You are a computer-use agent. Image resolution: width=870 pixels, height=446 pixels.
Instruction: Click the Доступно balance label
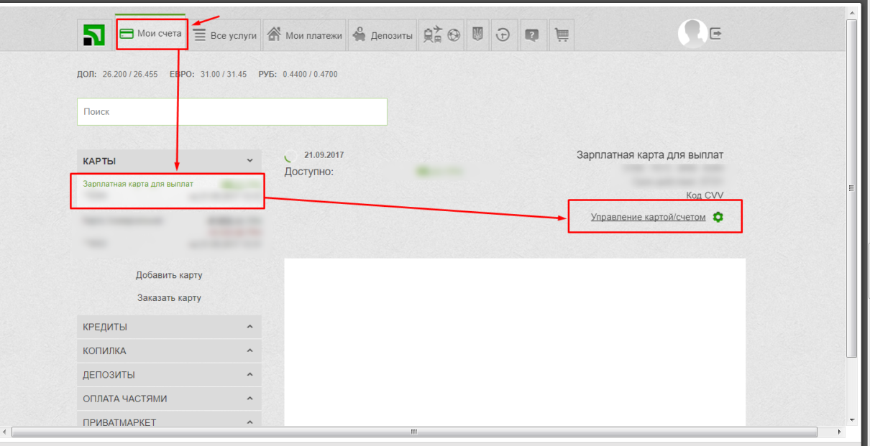[x=309, y=172]
